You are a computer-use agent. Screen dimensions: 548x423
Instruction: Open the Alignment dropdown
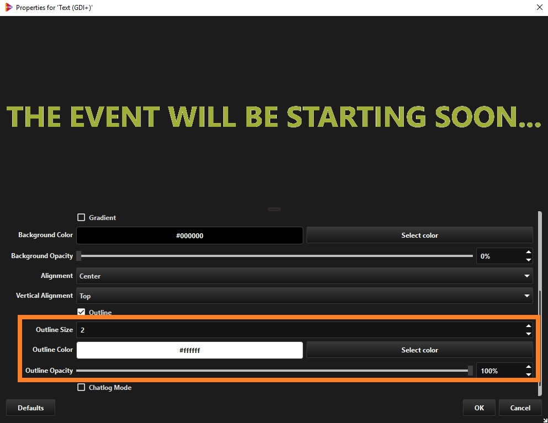point(304,276)
